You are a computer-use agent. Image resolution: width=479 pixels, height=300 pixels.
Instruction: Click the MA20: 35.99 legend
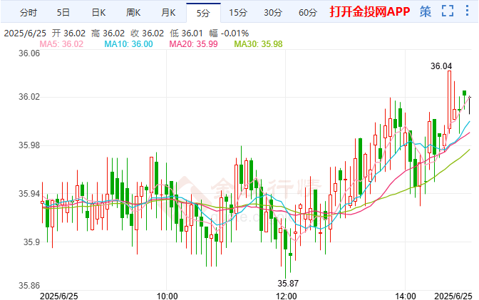click(193, 44)
